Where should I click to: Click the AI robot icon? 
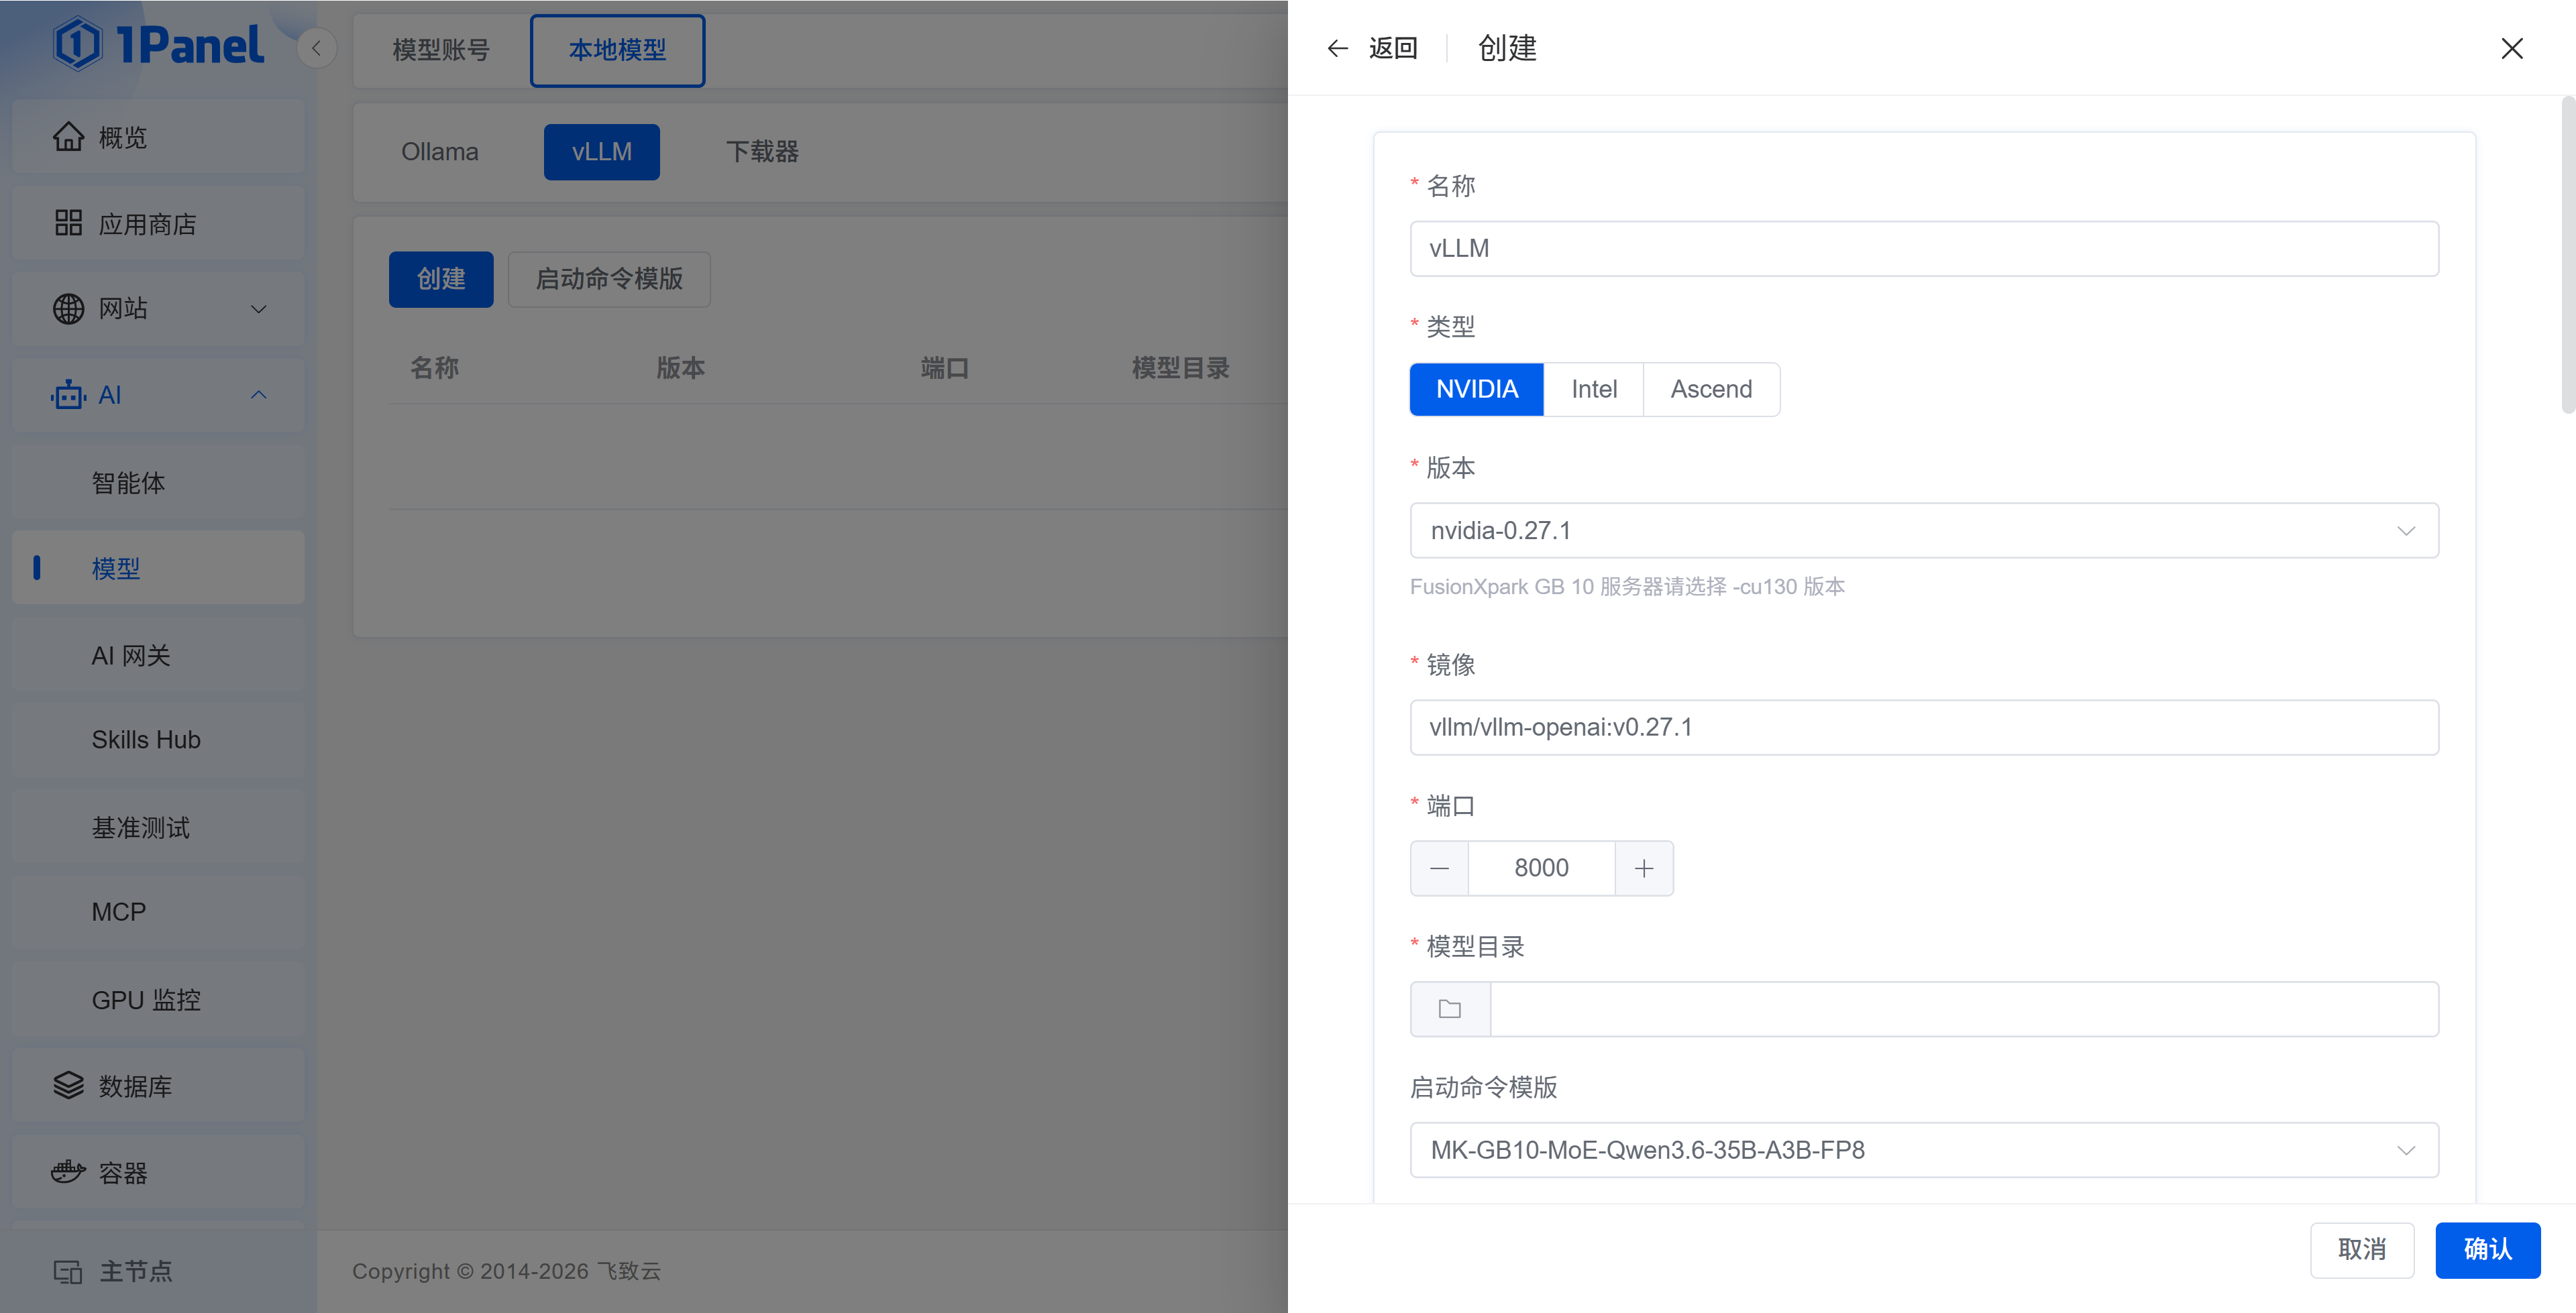coord(68,395)
